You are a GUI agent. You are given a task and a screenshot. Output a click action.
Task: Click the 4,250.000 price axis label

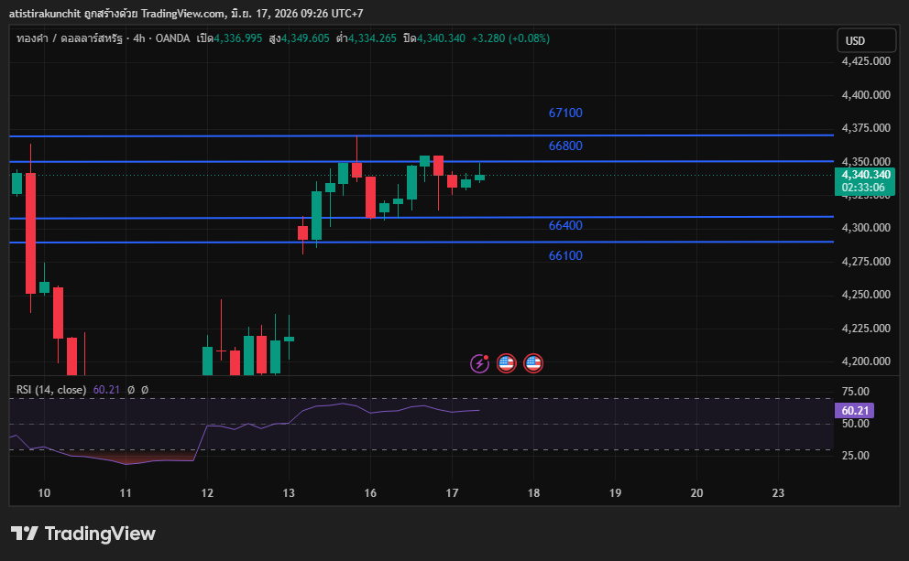[x=866, y=295]
